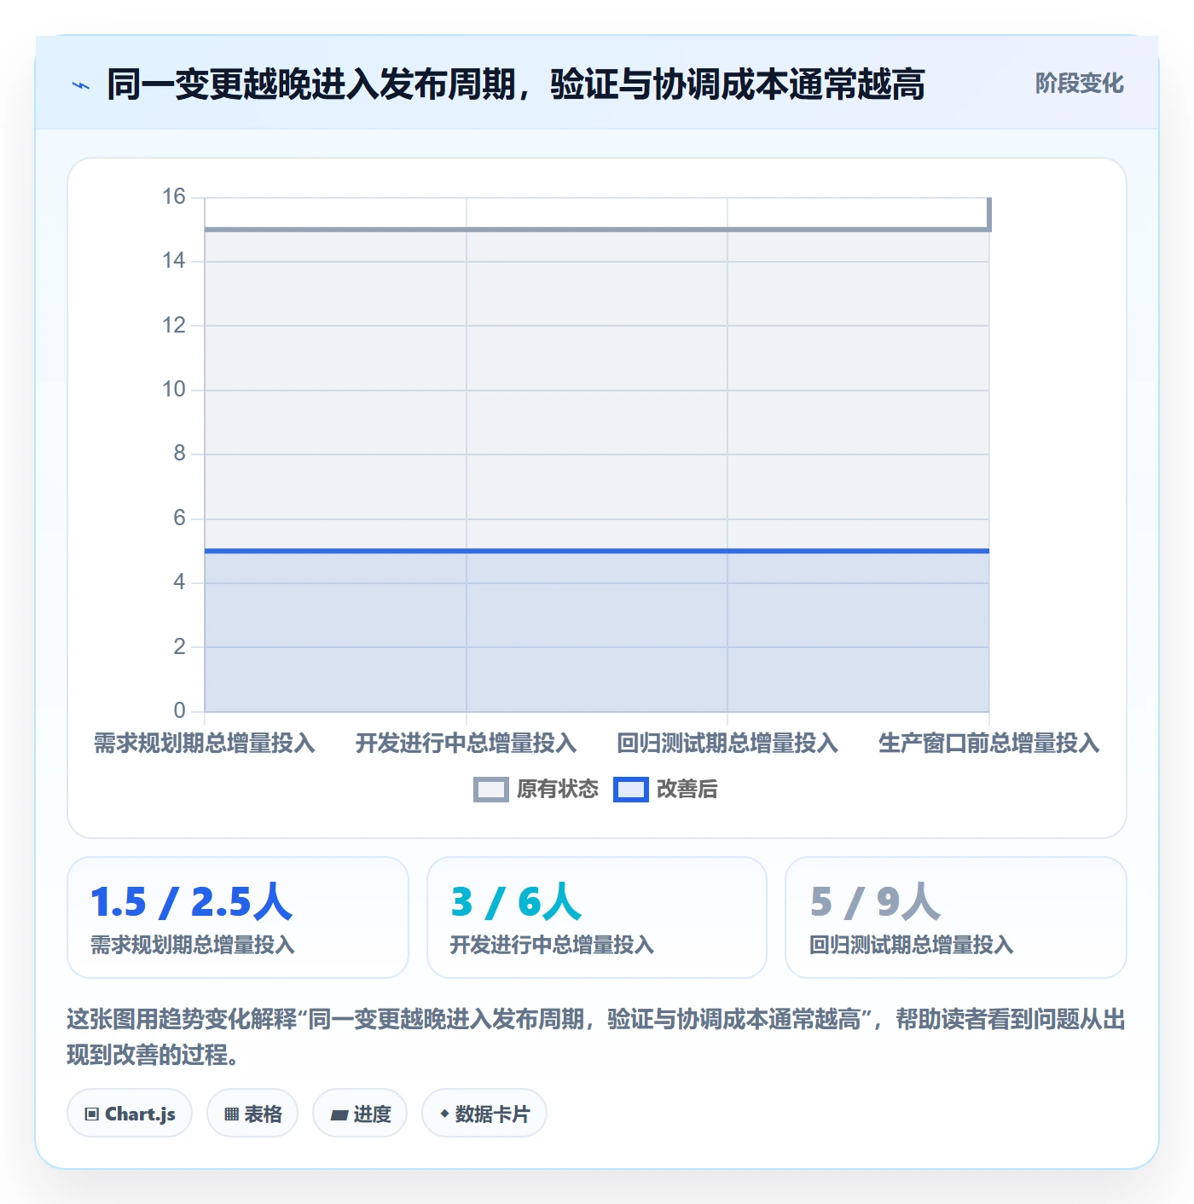The width and height of the screenshot is (1194, 1204).
Task: Click the 生产窗口前总增量投入 x-axis label
Action: [989, 744]
